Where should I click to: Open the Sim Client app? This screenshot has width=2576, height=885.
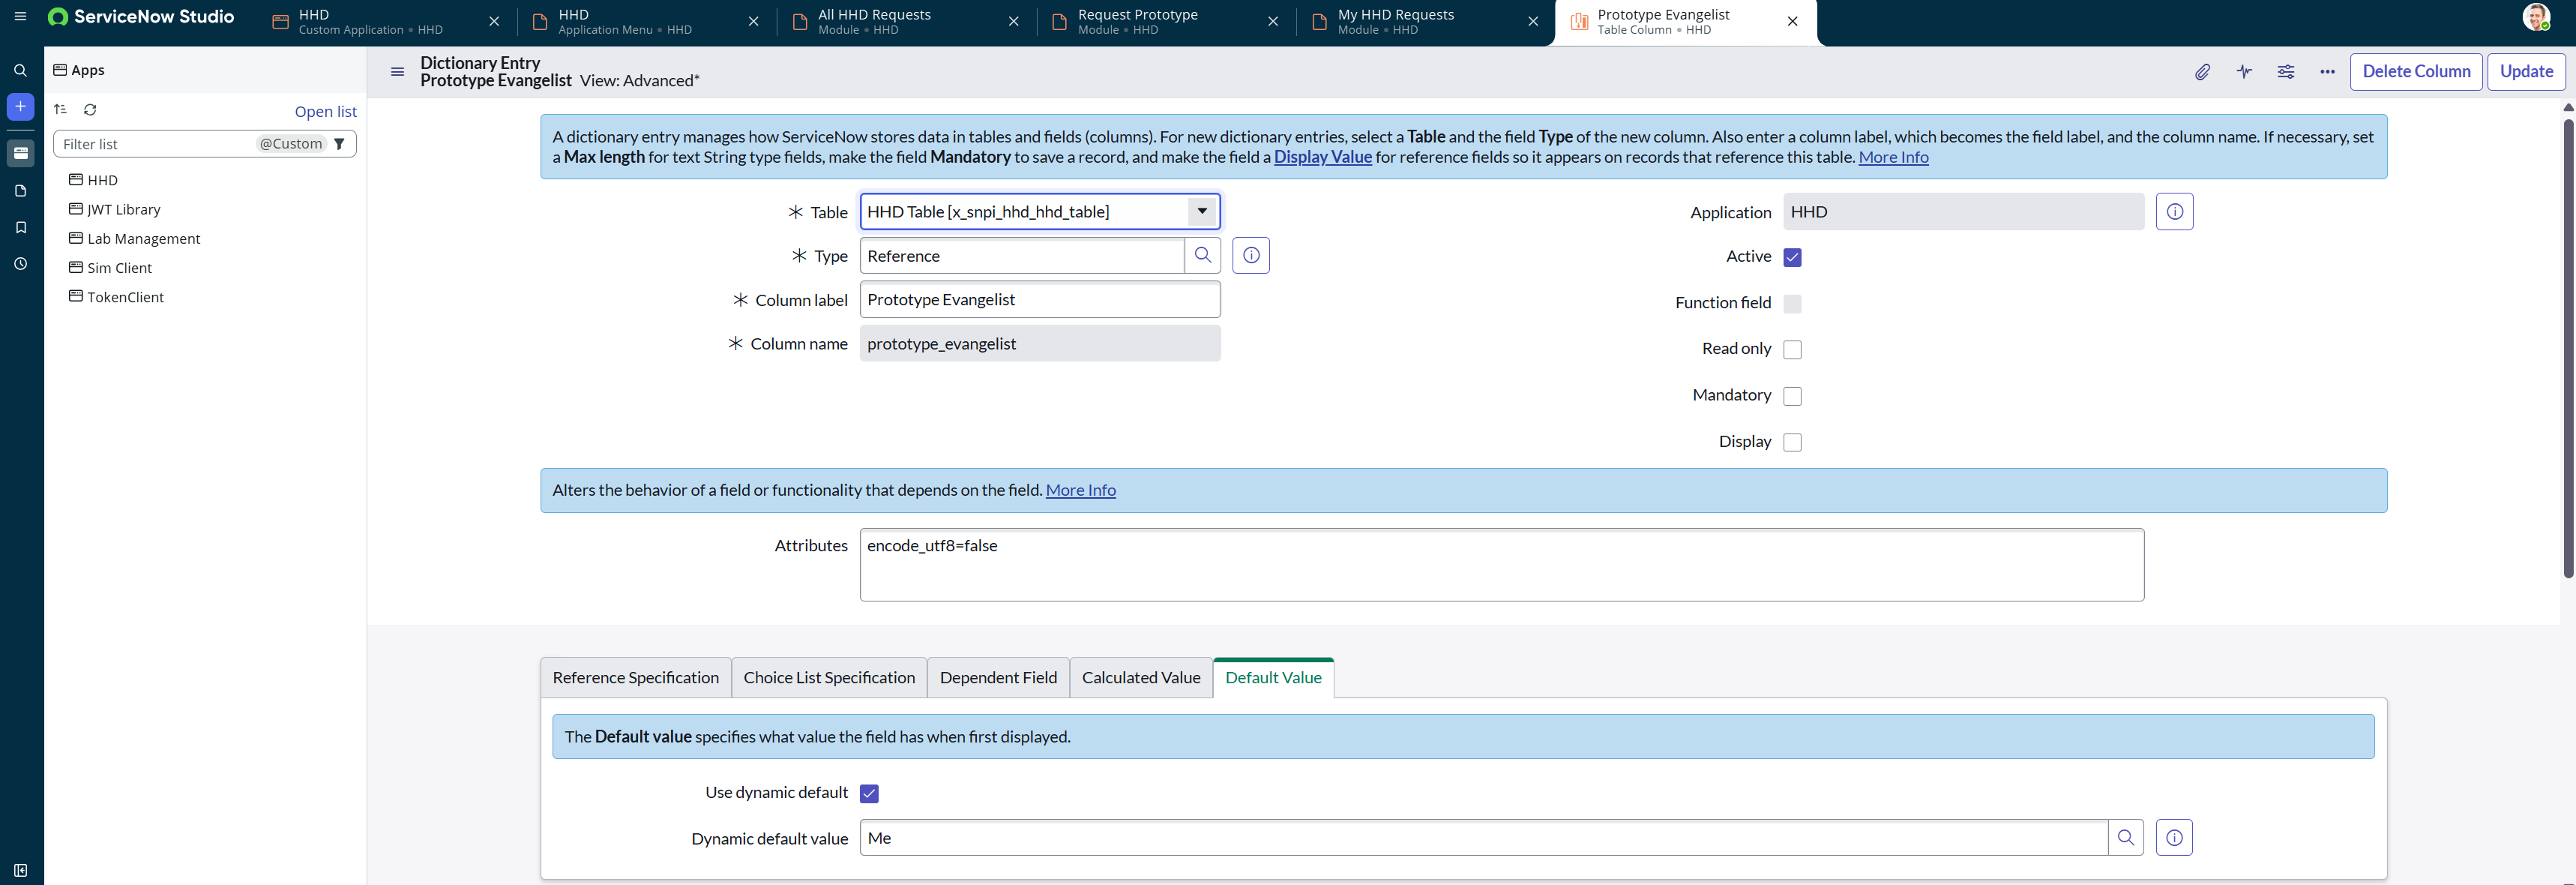(x=119, y=268)
